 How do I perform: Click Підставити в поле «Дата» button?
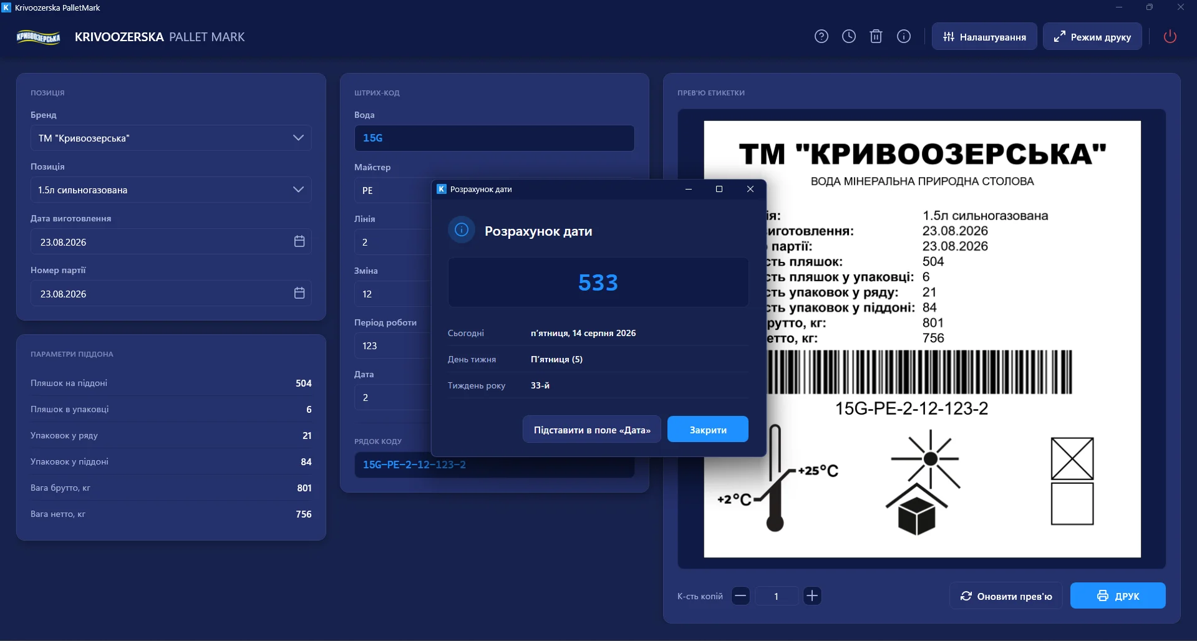pos(592,429)
